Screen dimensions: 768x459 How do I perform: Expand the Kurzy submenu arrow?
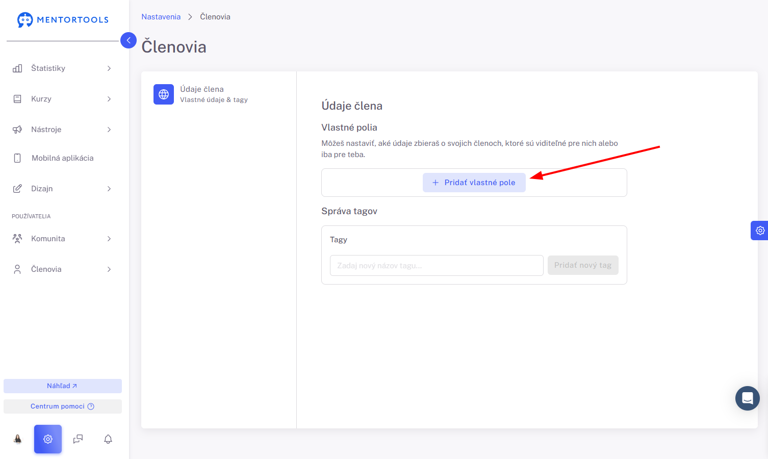point(109,99)
